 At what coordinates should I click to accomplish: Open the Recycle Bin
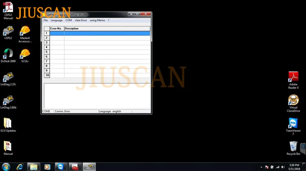[x=293, y=148]
